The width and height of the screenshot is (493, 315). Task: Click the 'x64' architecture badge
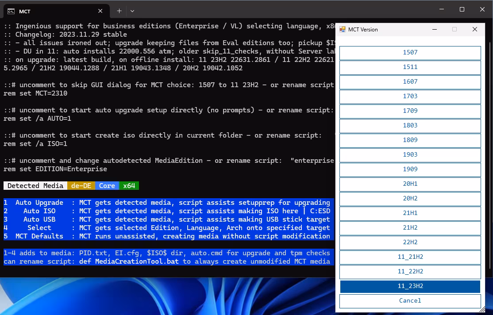pos(129,186)
